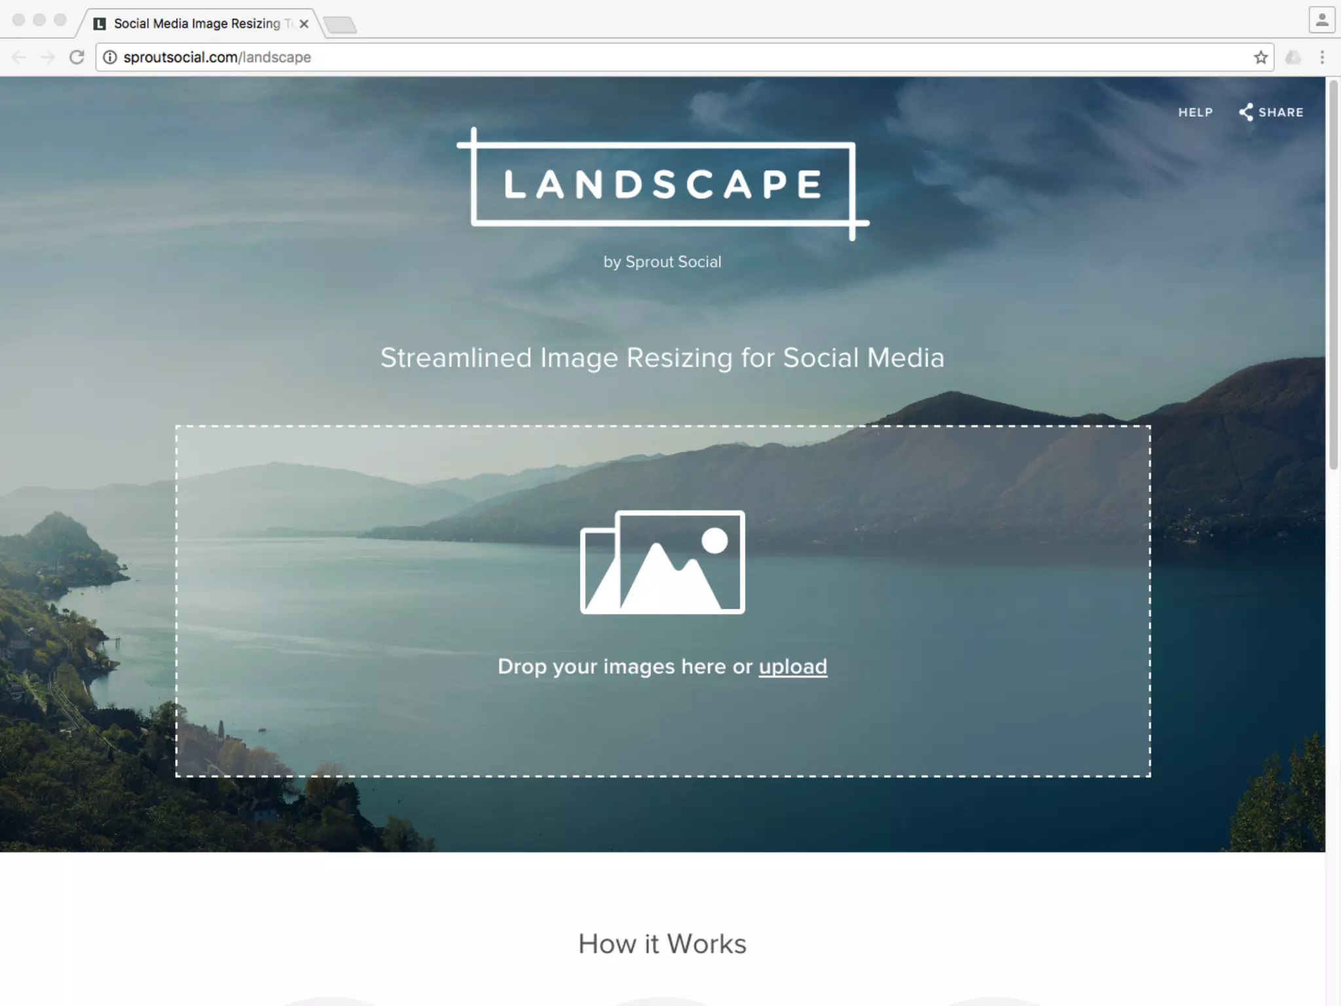
Task: Reload the page
Action: [x=77, y=58]
